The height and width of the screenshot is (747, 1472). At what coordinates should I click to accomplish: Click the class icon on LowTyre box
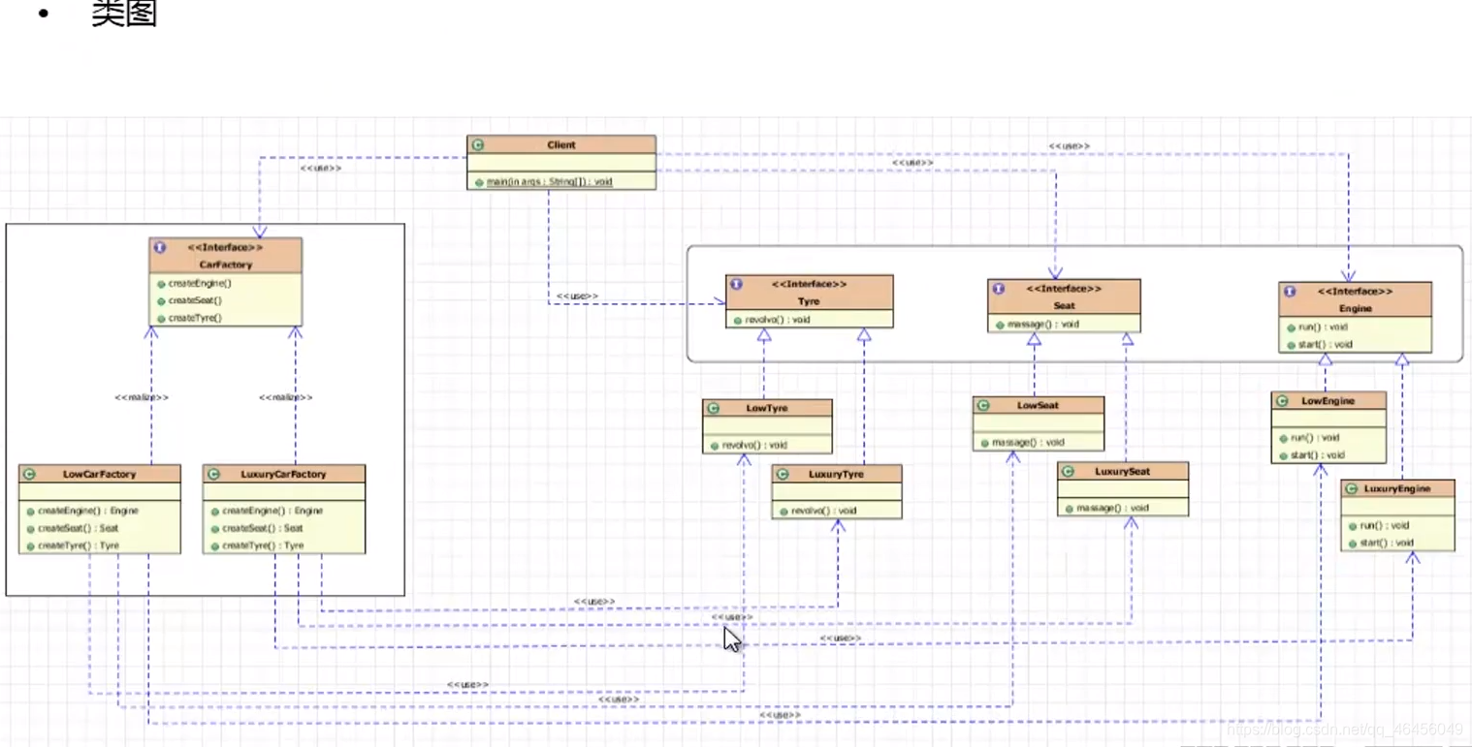coord(714,409)
